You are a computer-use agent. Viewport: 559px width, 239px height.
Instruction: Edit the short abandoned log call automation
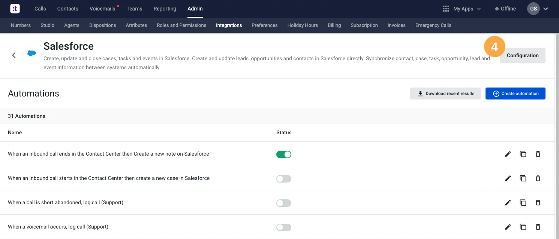(508, 203)
